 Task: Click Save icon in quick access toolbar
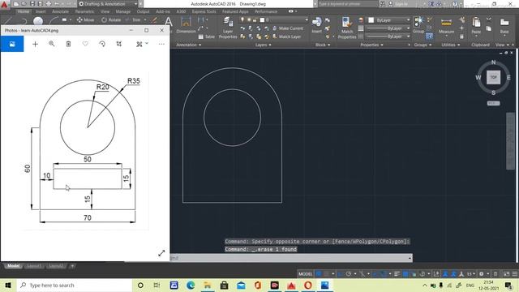tap(32, 4)
